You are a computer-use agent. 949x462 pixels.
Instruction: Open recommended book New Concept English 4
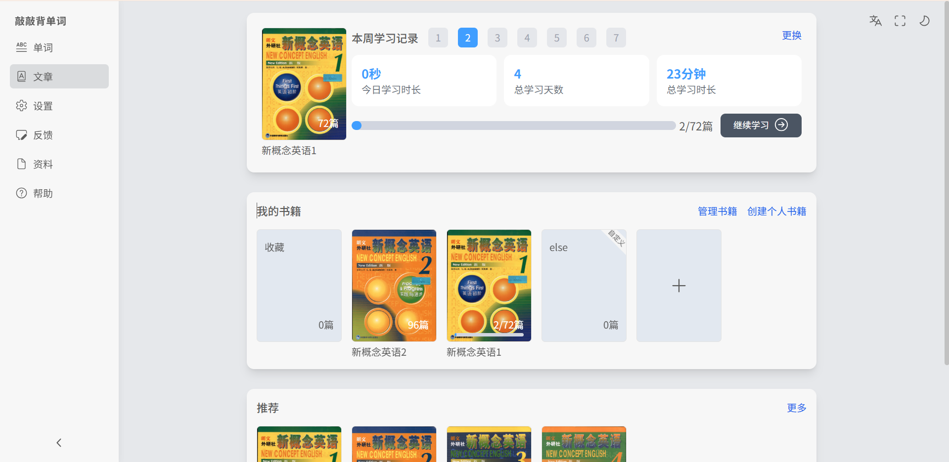click(584, 444)
